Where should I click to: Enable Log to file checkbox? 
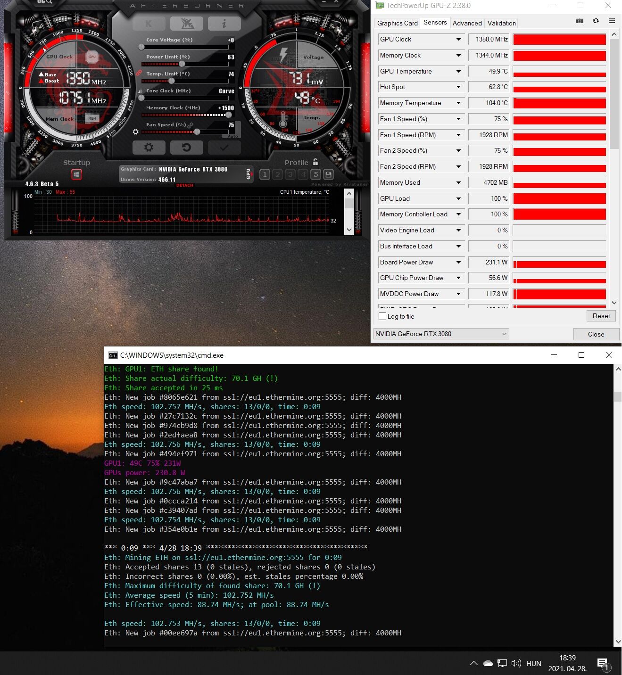(x=382, y=316)
